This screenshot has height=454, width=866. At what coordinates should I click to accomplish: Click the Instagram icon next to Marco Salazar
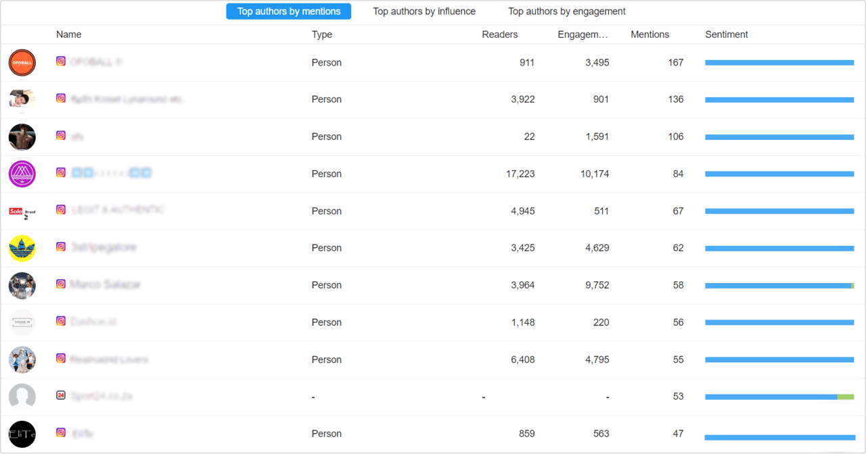point(61,284)
